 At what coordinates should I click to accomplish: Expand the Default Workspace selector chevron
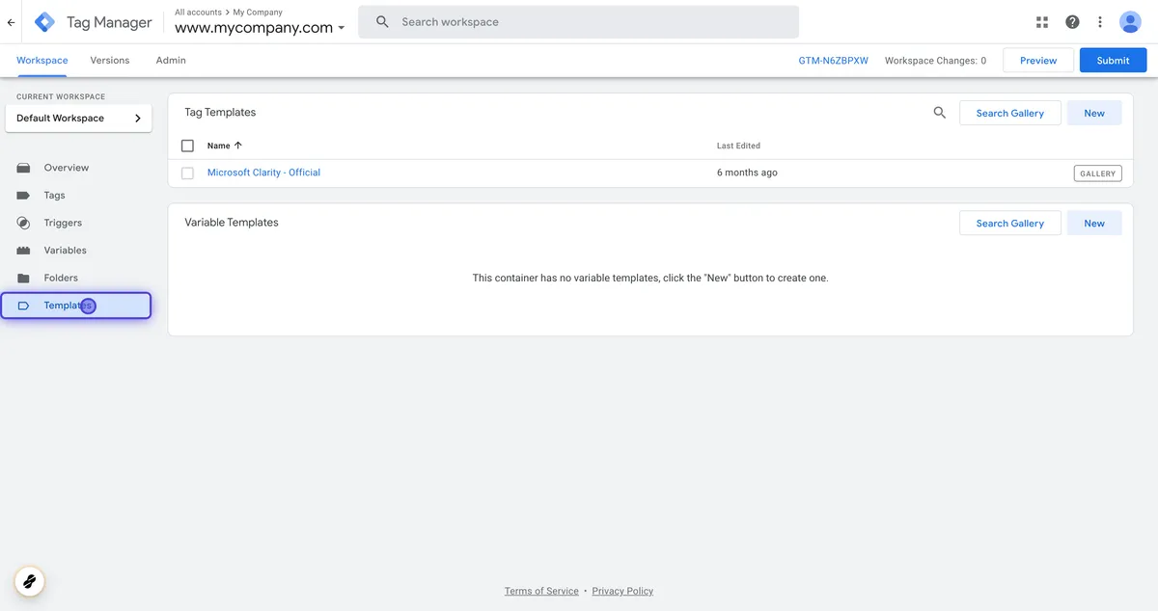click(138, 119)
